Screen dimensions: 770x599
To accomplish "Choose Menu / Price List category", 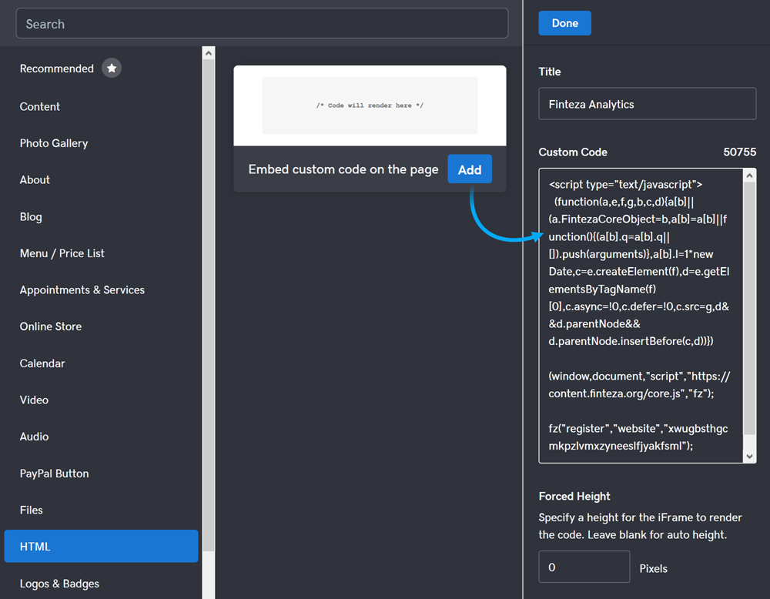I will click(62, 253).
